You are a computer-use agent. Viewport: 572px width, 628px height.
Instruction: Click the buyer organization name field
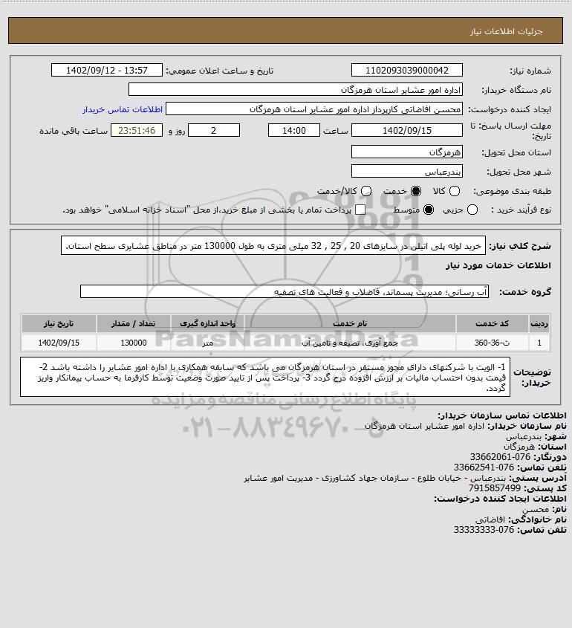tap(296, 90)
